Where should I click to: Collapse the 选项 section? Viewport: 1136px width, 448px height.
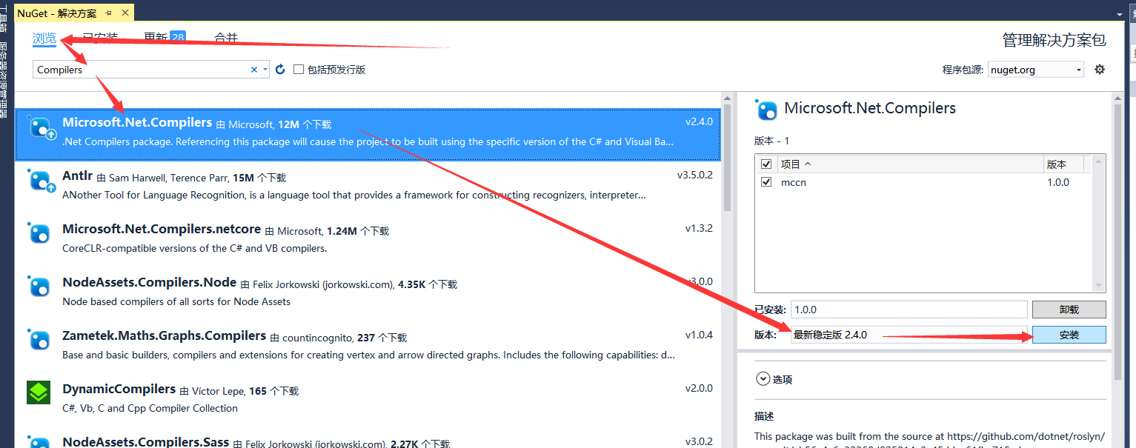[x=763, y=378]
